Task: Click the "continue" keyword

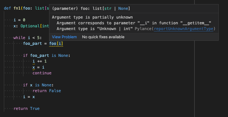Action: pos(42,73)
